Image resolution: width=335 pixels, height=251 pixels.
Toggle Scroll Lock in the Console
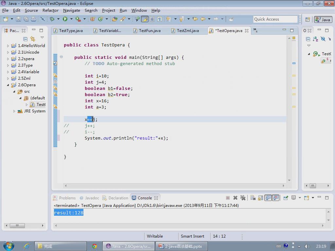tap(261, 198)
